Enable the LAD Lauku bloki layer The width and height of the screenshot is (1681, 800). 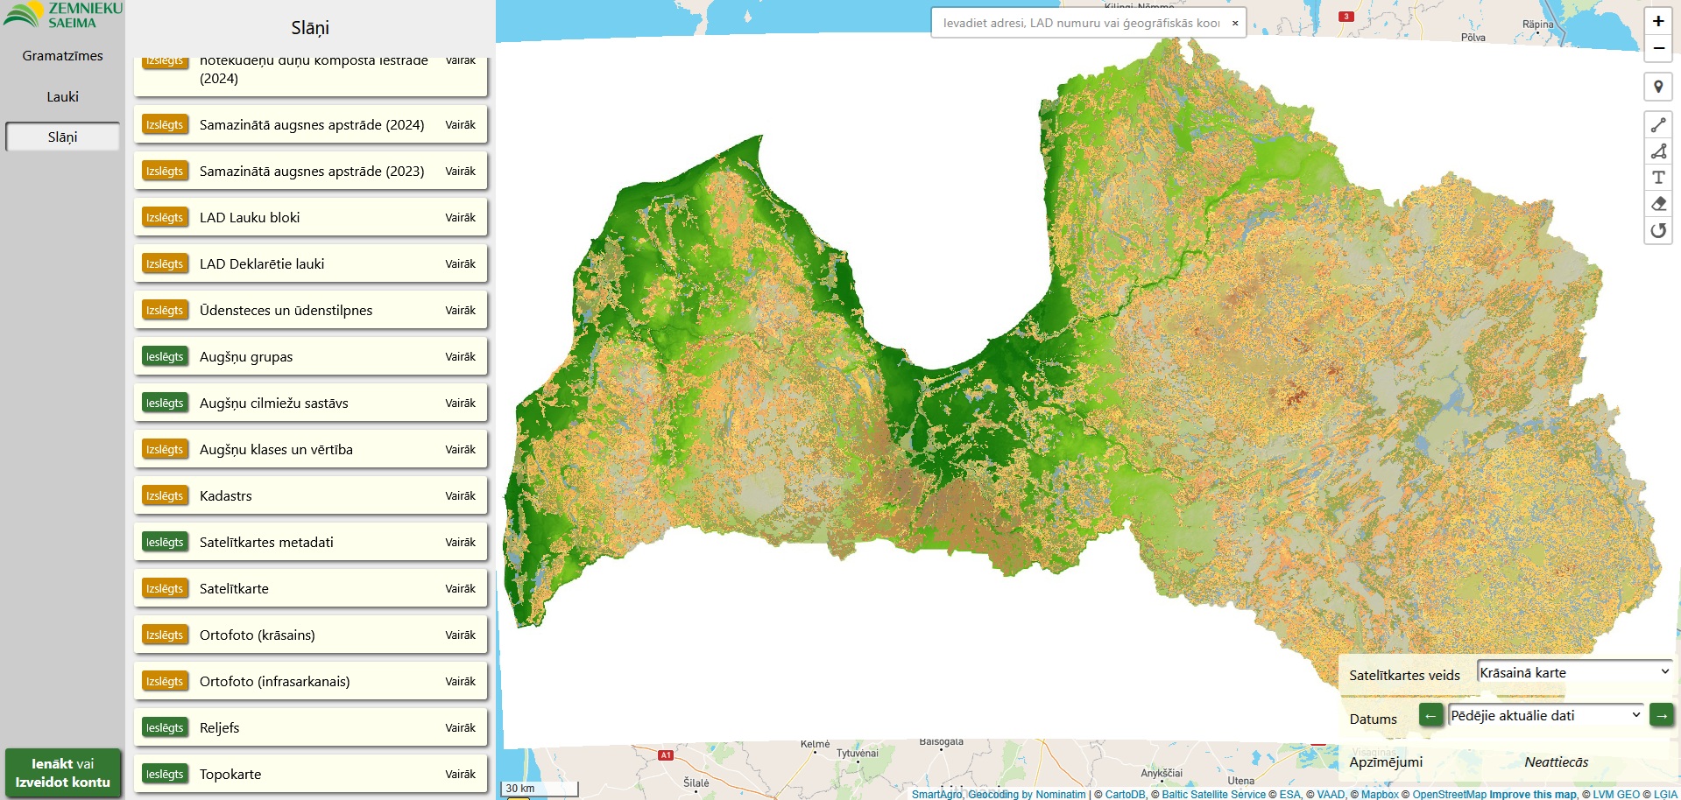[x=165, y=218]
